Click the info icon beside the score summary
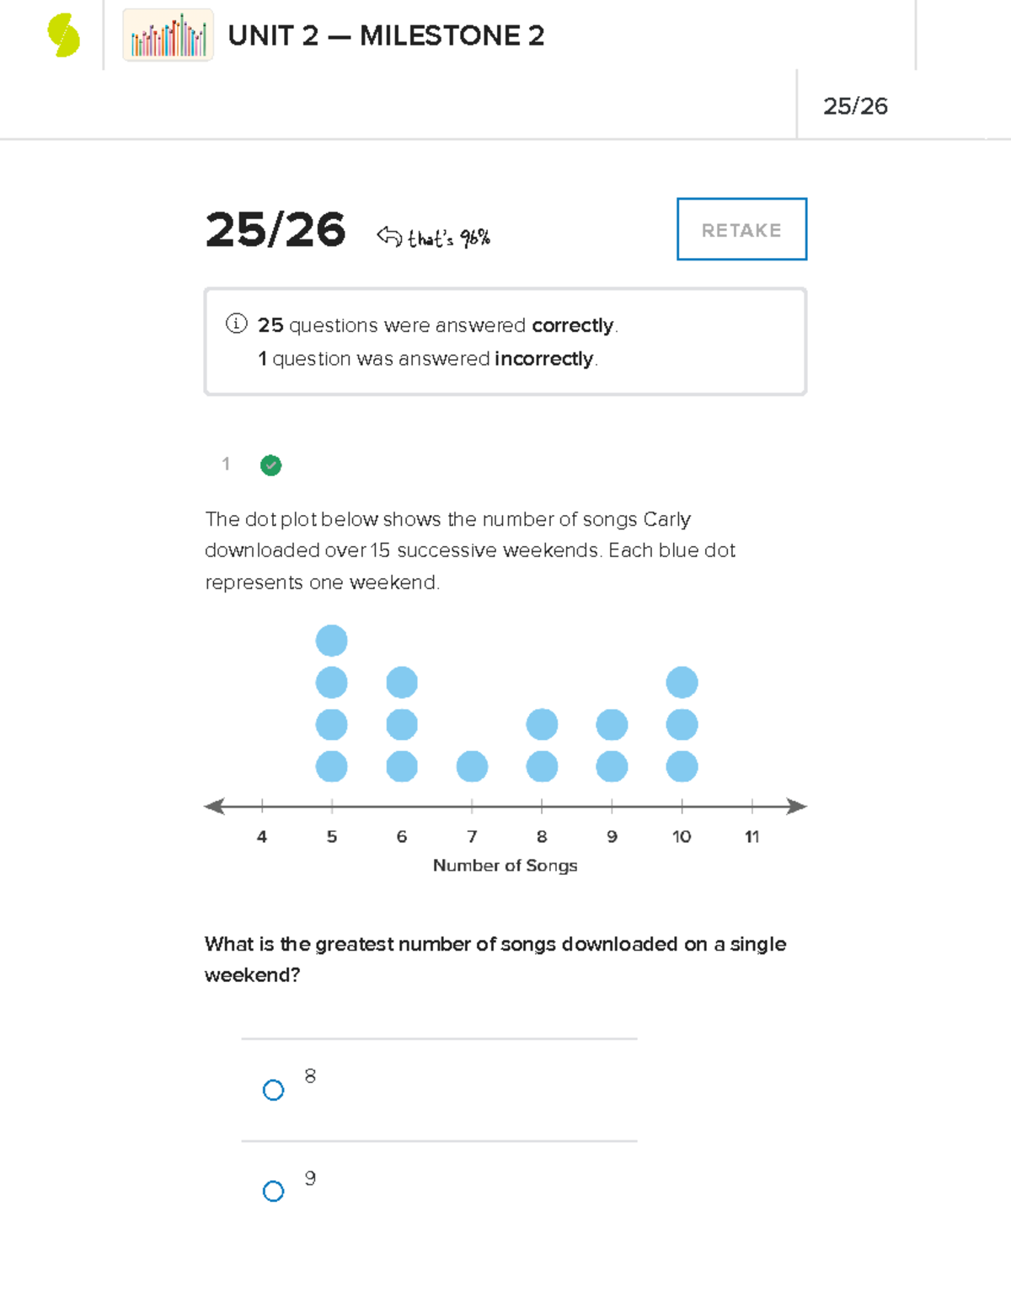Viewport: 1011px width, 1309px height. [x=237, y=324]
